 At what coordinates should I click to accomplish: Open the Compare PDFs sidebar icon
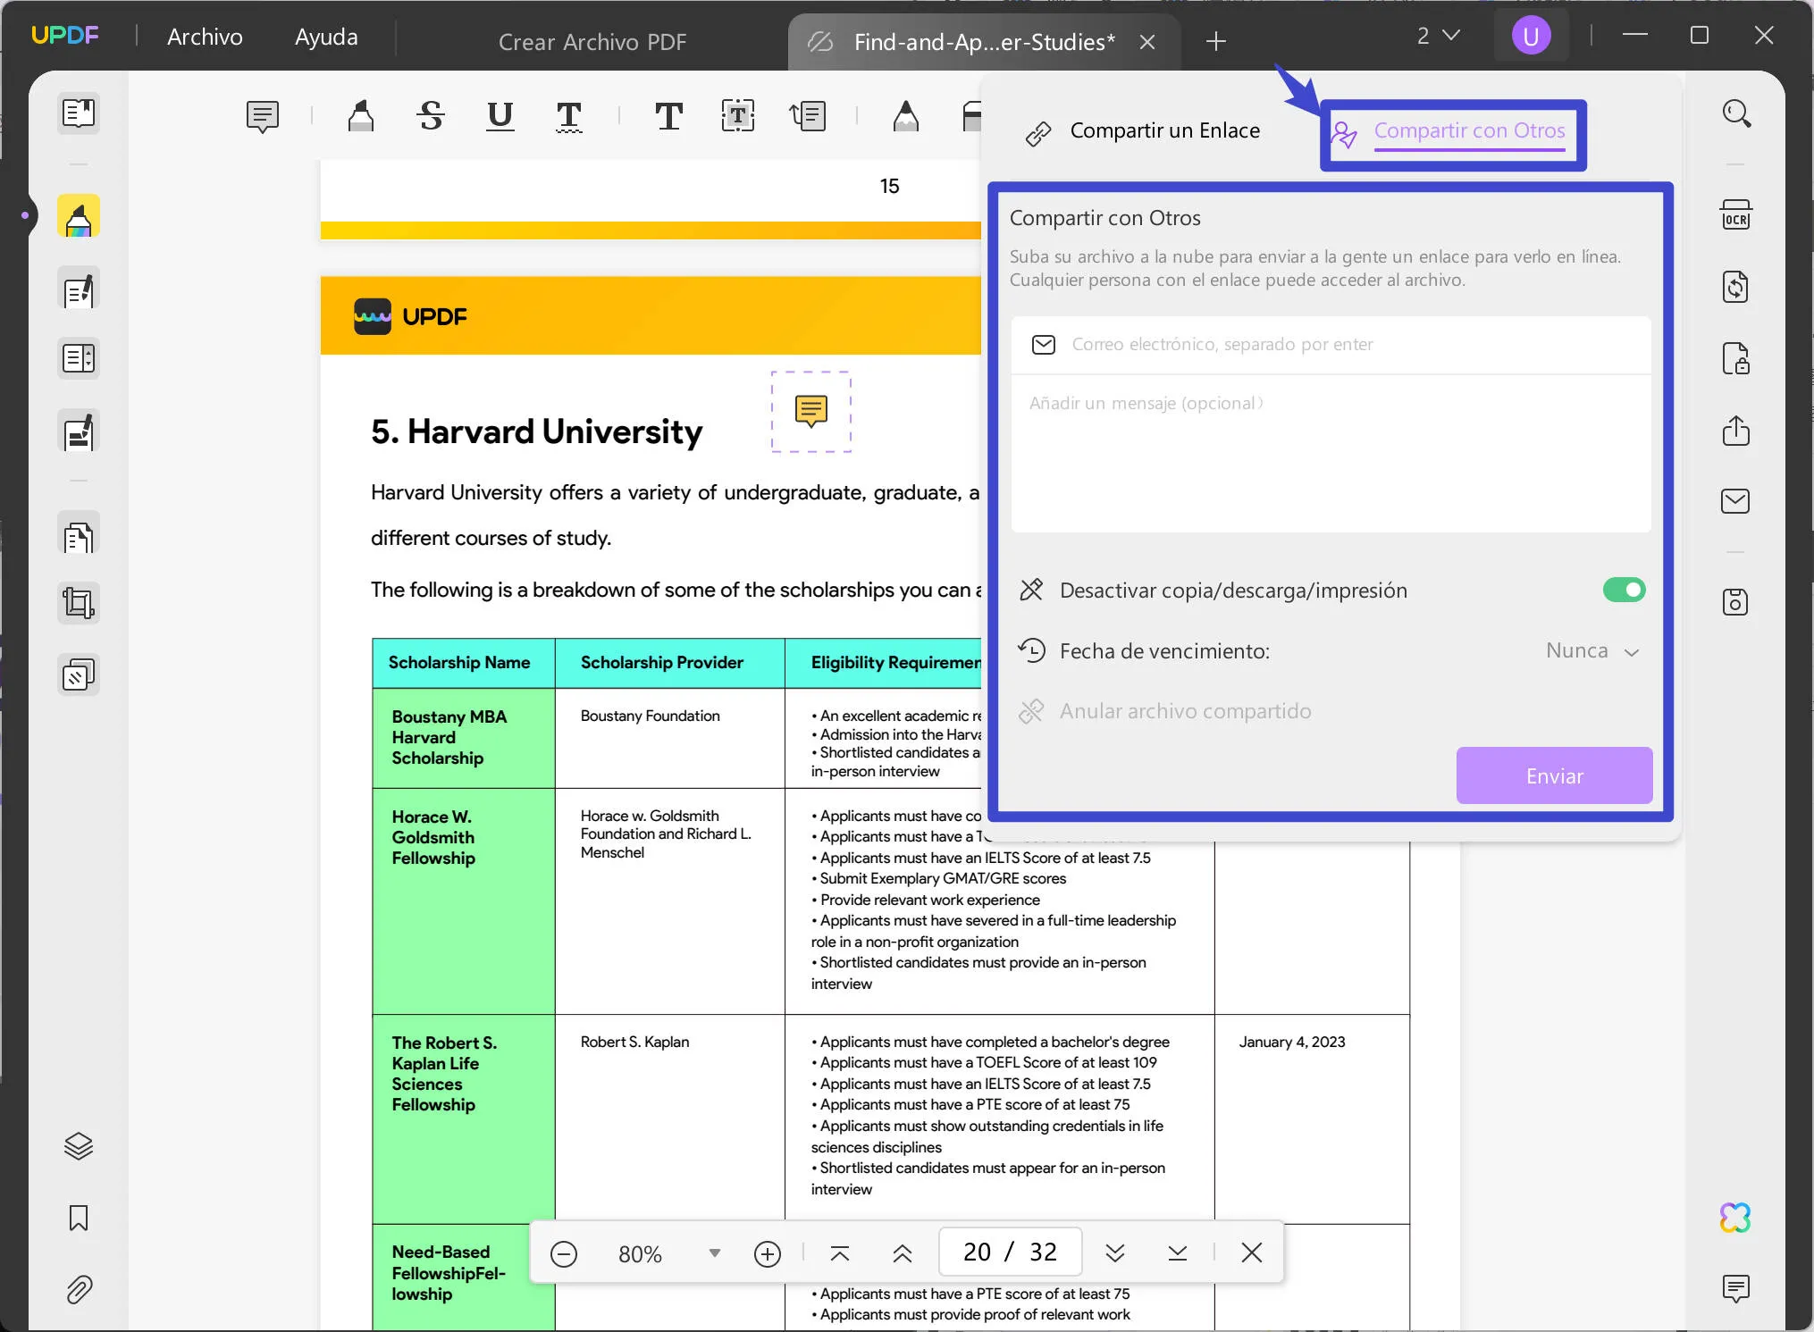79,358
